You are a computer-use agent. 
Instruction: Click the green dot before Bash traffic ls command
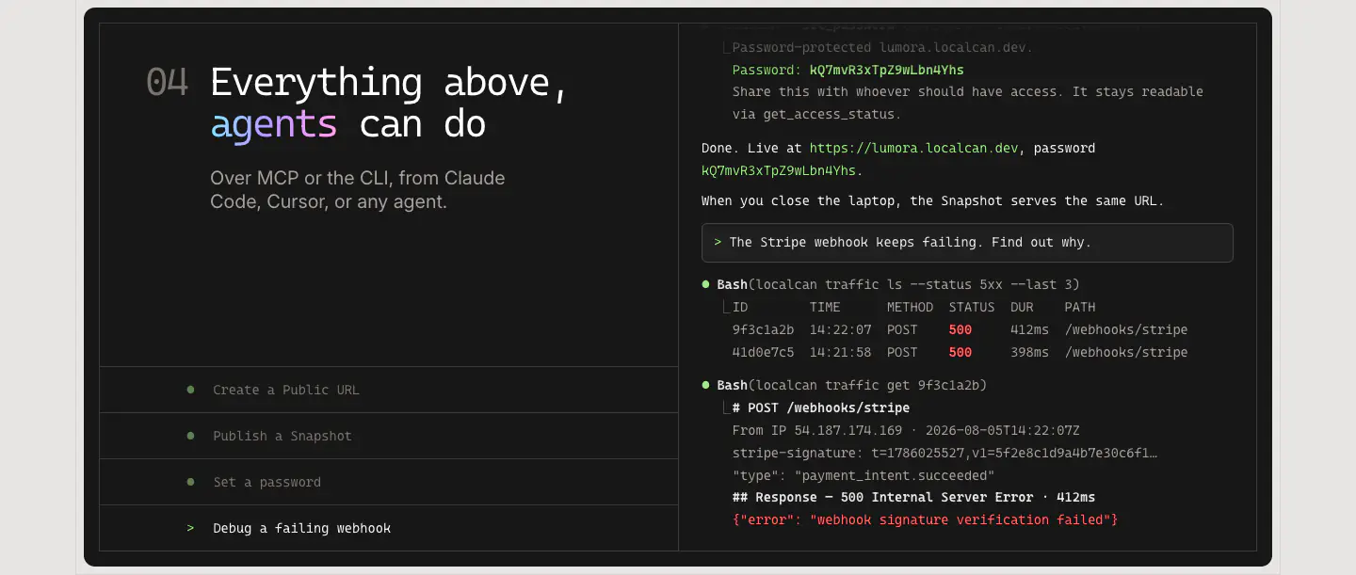[706, 284]
